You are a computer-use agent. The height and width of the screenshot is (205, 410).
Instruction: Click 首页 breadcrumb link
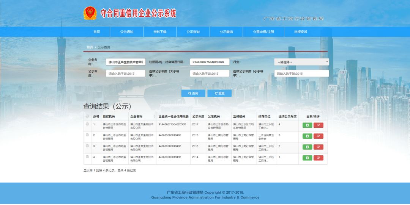pos(90,47)
